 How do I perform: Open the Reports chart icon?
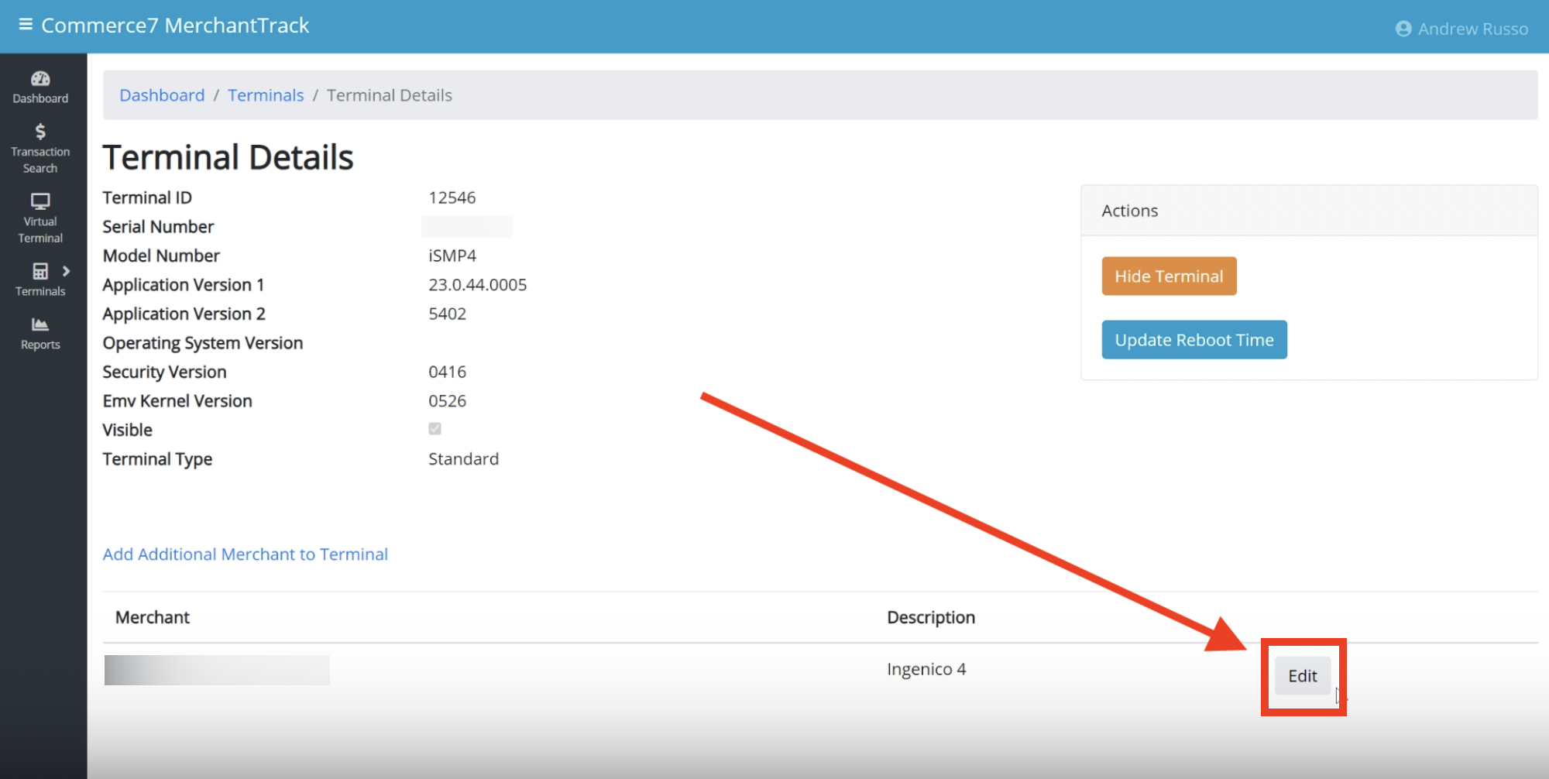click(40, 324)
